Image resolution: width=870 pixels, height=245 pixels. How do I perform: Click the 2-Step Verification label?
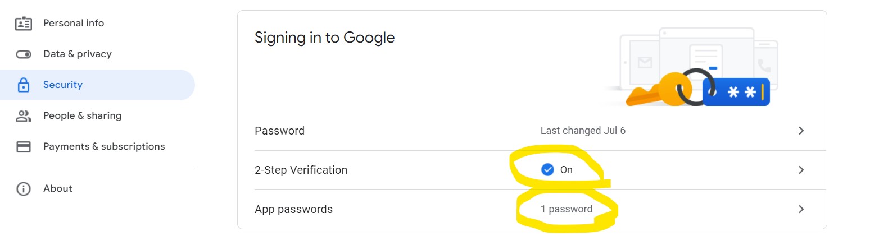pyautogui.click(x=301, y=170)
